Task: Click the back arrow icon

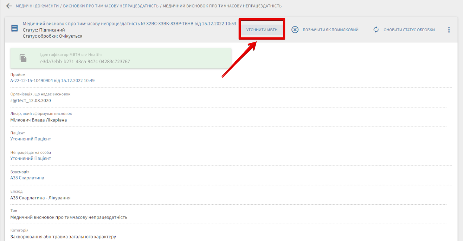Action: pyautogui.click(x=9, y=6)
